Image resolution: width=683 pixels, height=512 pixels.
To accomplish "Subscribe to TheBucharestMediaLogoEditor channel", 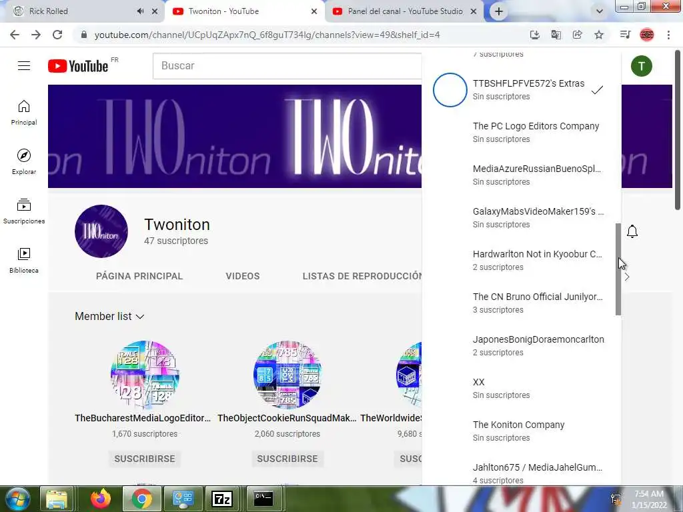I will click(x=145, y=459).
